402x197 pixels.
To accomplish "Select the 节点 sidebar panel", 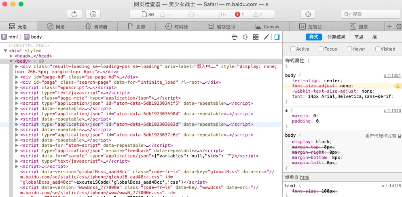I will click(x=359, y=37).
